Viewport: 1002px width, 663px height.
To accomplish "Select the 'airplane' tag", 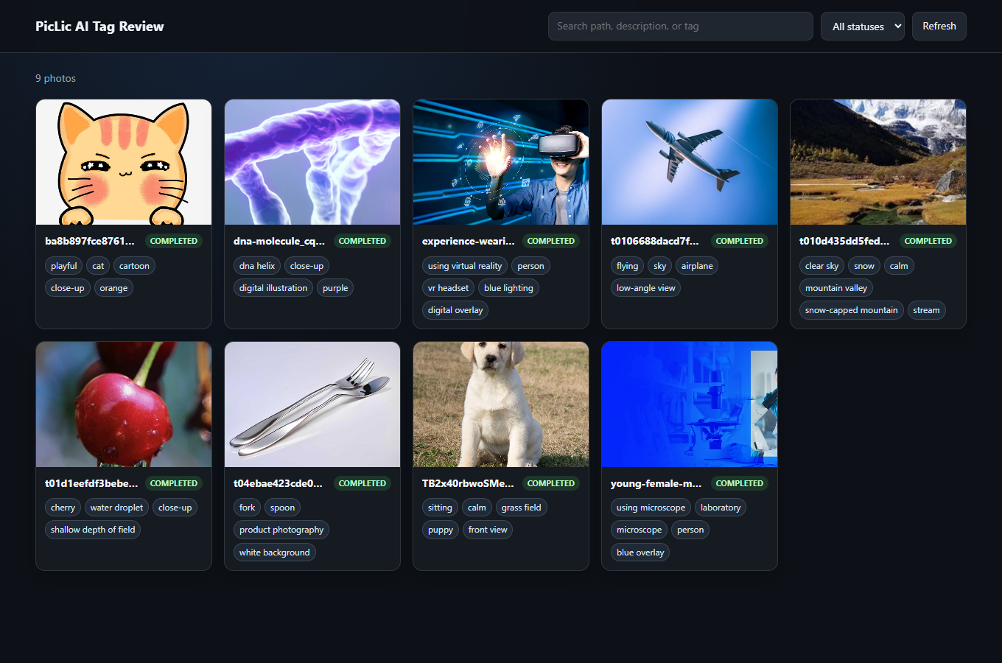I will [x=697, y=266].
